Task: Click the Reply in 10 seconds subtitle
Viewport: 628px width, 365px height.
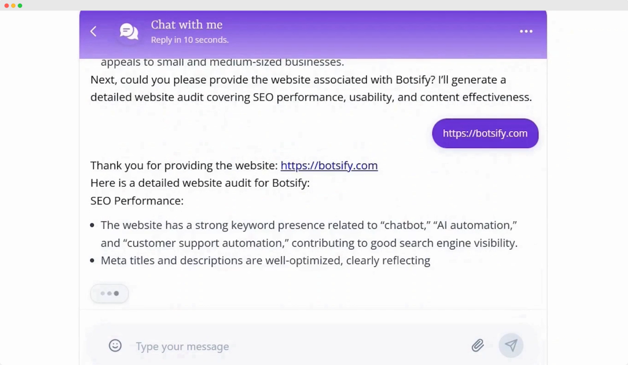Action: 190,39
